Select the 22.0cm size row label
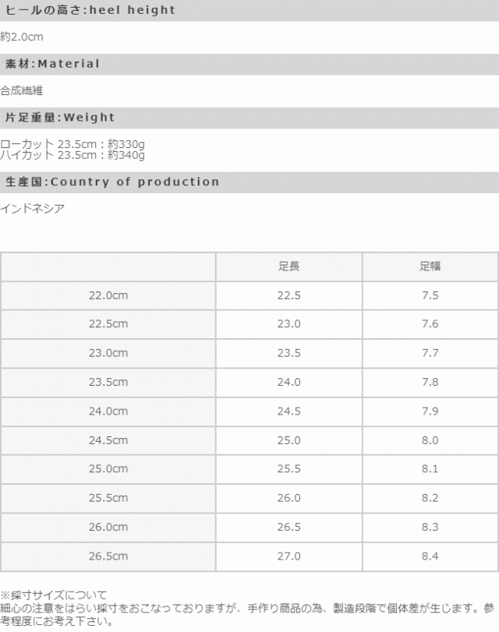The height and width of the screenshot is (632, 499). (x=108, y=295)
